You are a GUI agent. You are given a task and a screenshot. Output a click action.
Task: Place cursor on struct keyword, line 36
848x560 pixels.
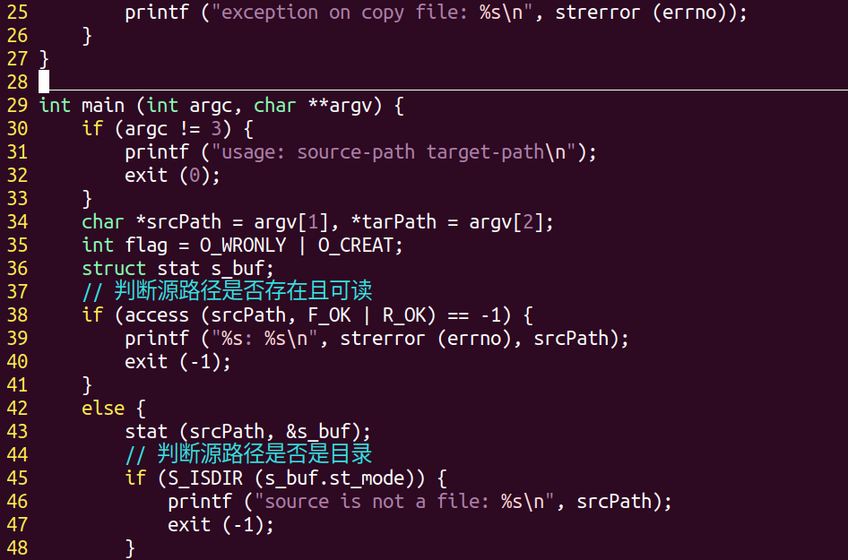click(x=114, y=268)
